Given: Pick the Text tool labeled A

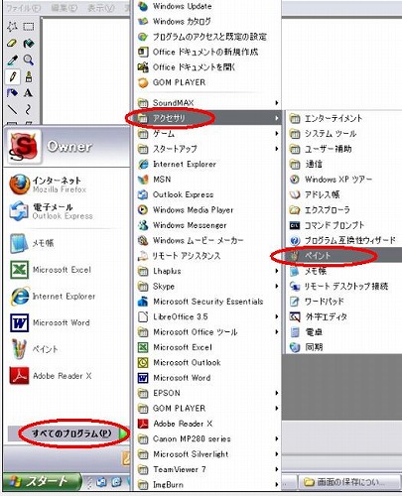Looking at the screenshot, I should click(29, 93).
